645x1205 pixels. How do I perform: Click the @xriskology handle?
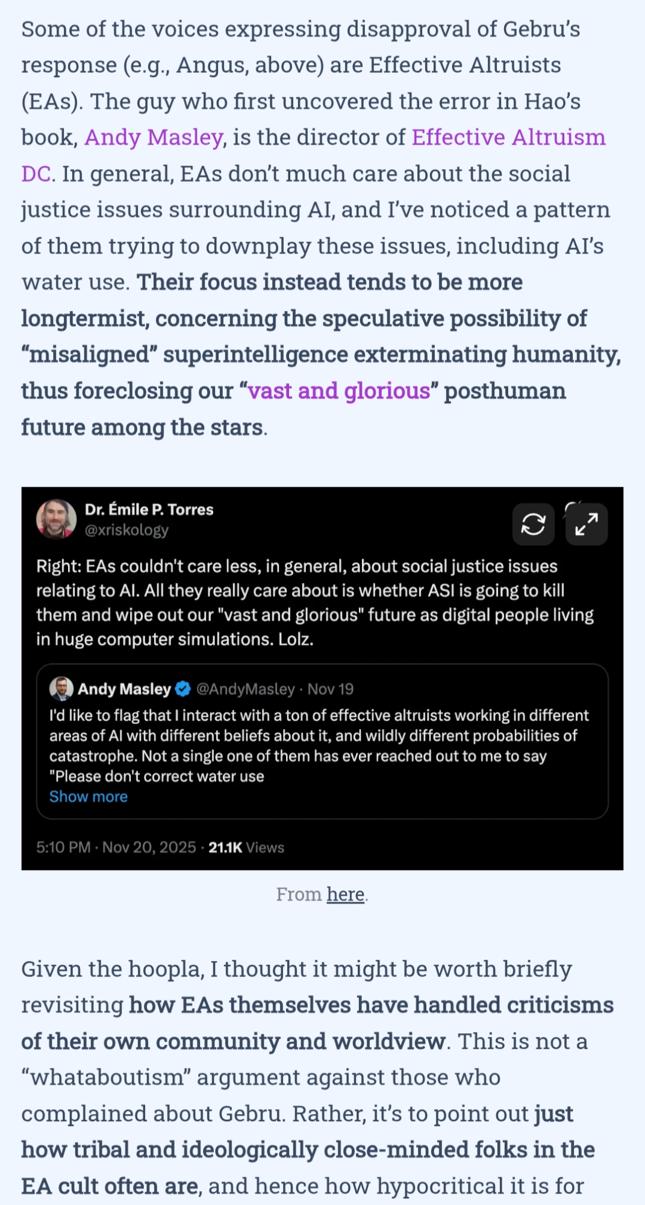coord(126,530)
